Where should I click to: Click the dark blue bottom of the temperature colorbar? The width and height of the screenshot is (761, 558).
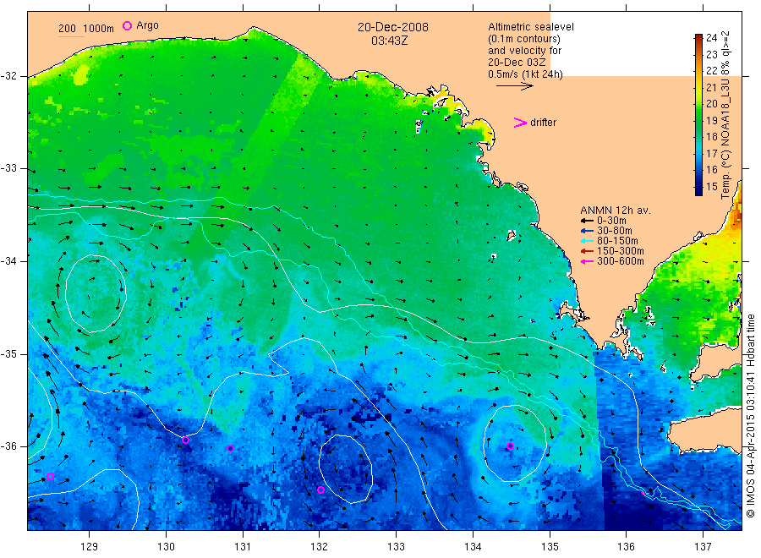click(698, 191)
